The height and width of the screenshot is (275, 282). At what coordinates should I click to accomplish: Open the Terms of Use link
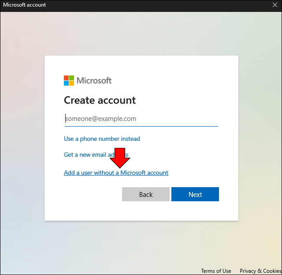[216, 271]
